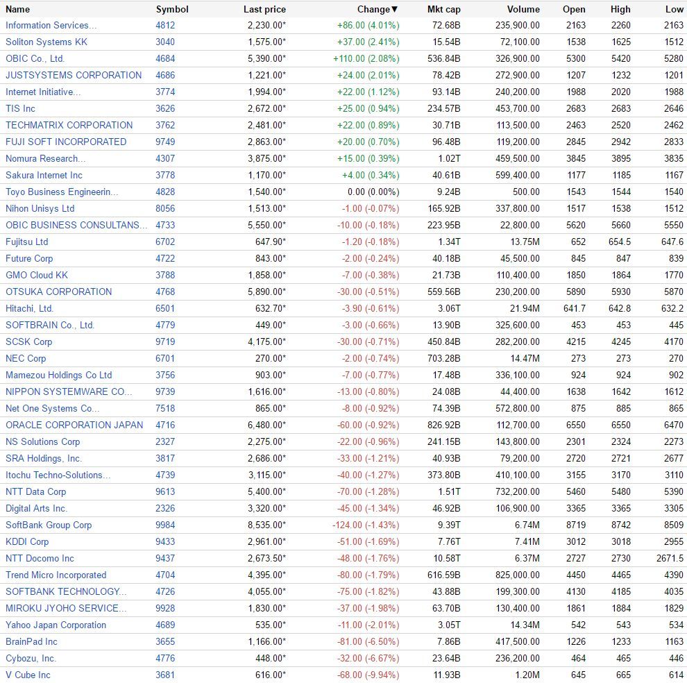Click ticker symbol 6702 for Fujitsu
Screen dimensions: 687x683
point(165,242)
